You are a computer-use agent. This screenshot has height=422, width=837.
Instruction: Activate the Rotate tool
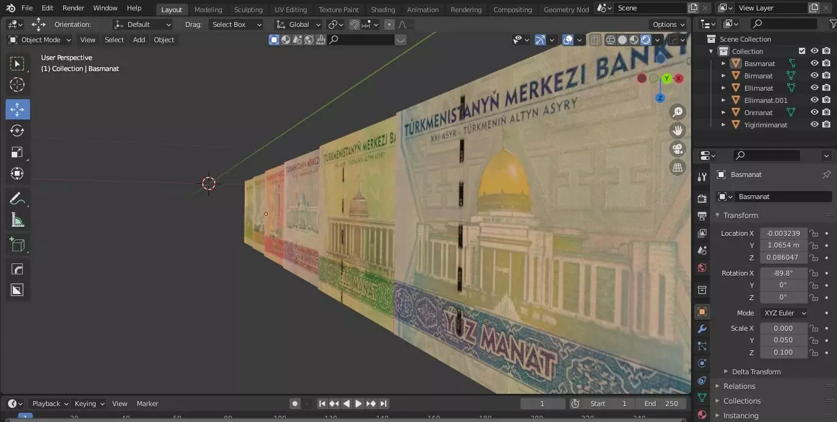pyautogui.click(x=17, y=130)
